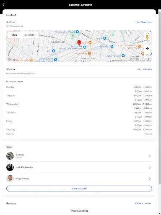
Task: Click the Noah Swaby staff name
Action: coord(23,178)
